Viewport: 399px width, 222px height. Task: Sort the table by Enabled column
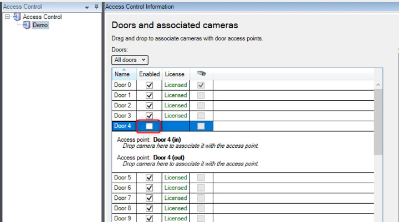[149, 74]
